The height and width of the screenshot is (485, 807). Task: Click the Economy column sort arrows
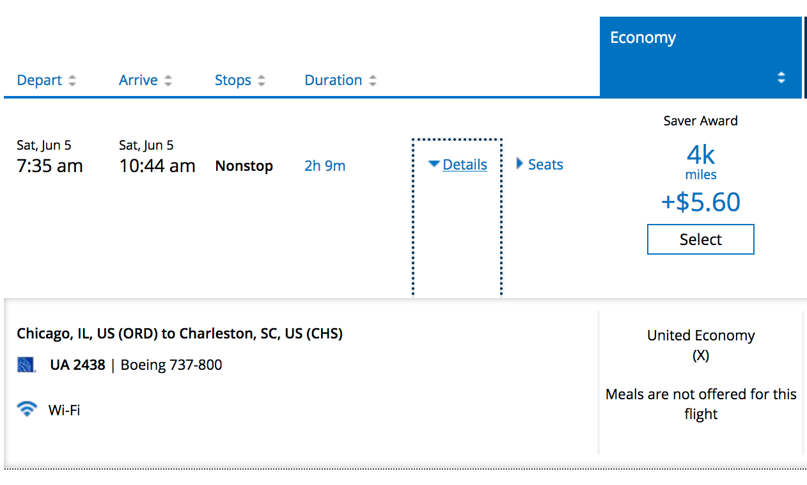(781, 77)
